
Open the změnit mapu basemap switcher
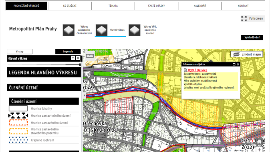[x=247, y=54]
